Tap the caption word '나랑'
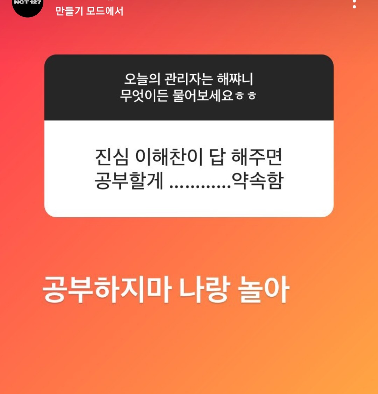This screenshot has height=394, width=378. tap(204, 289)
